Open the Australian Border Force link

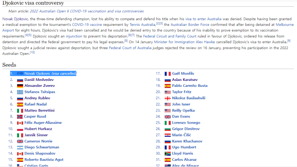[190, 25]
